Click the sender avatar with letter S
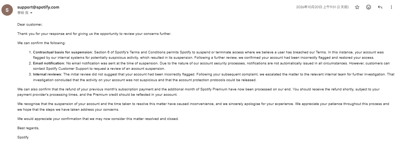 7,10
